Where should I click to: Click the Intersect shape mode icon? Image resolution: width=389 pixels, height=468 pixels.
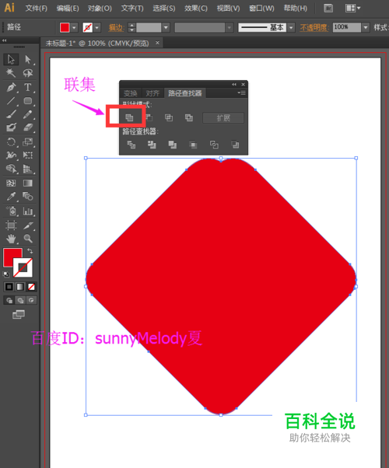coord(169,118)
